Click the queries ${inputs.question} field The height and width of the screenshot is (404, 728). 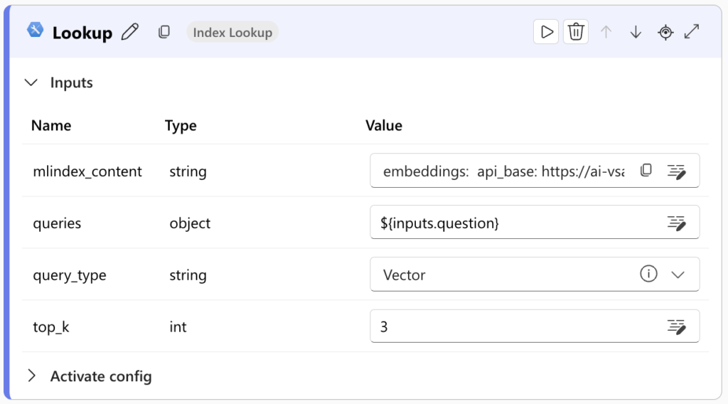535,222
